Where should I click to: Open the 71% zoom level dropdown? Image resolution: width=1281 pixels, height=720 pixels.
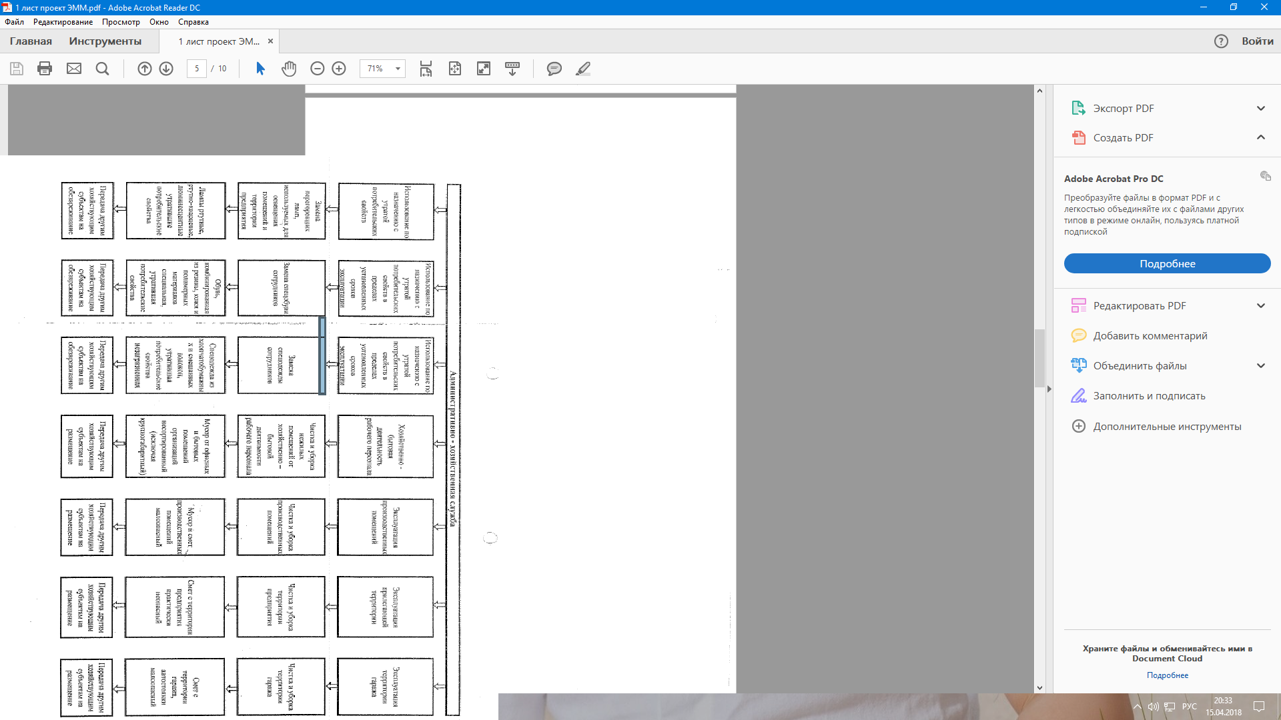click(398, 69)
